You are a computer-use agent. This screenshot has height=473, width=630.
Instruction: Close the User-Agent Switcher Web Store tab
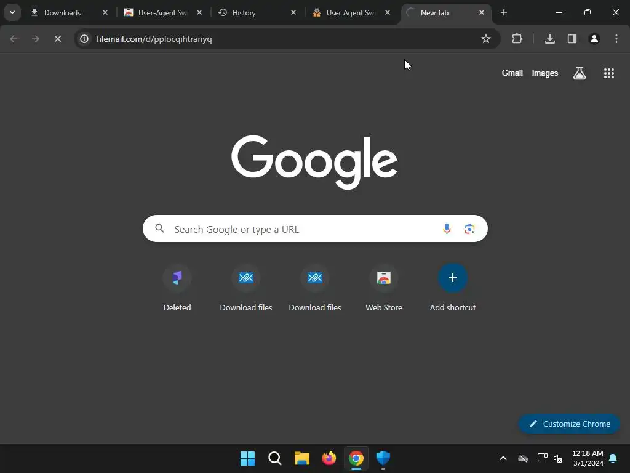(x=199, y=13)
